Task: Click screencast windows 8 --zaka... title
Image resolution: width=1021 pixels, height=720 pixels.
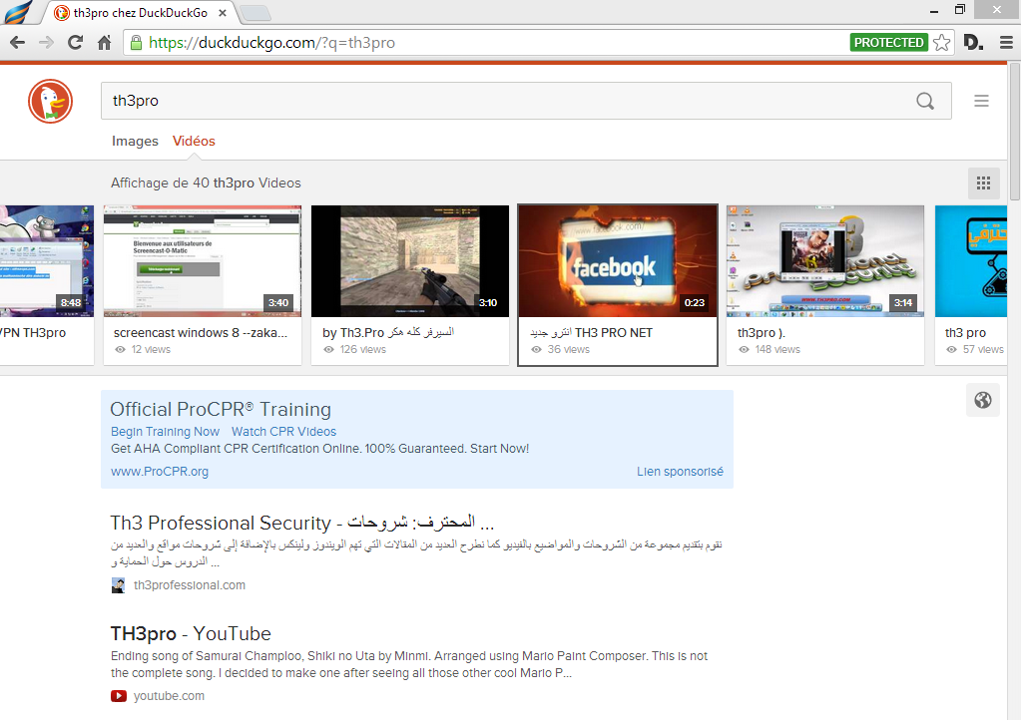Action: [x=201, y=333]
